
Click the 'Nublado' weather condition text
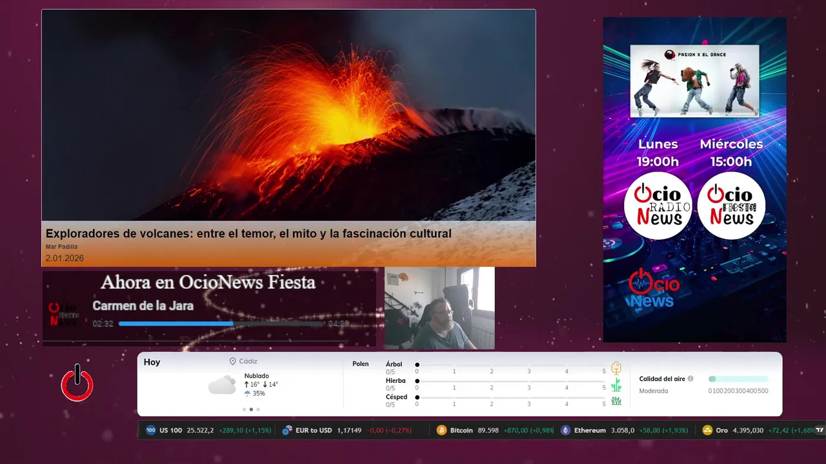(257, 376)
